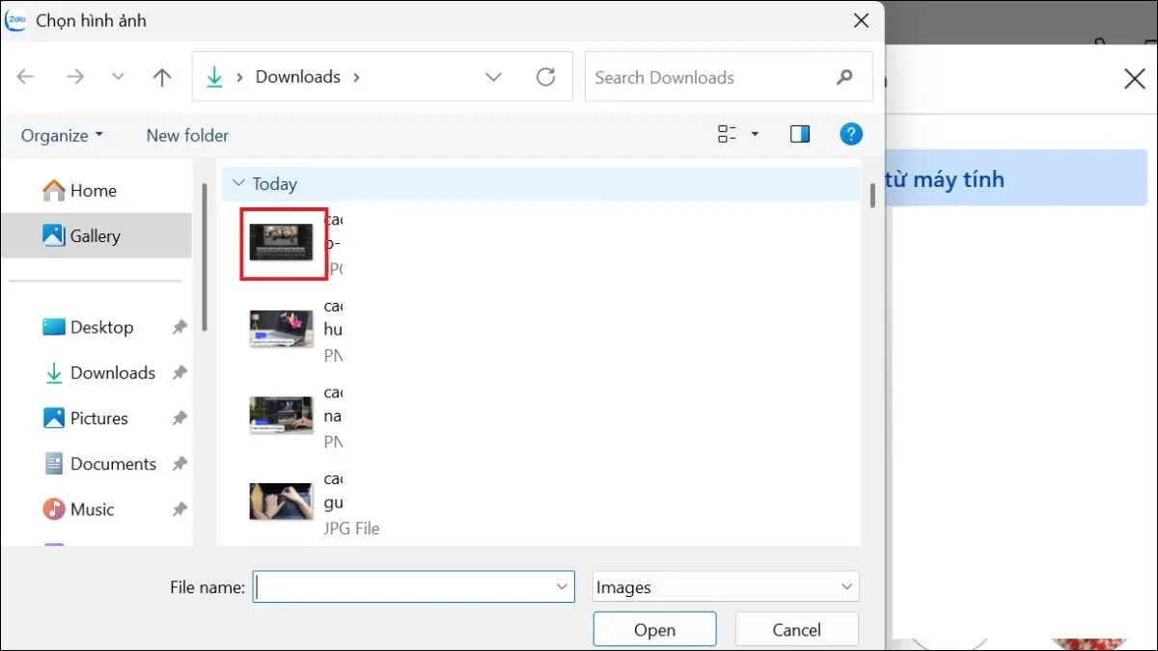The height and width of the screenshot is (651, 1158).
Task: Select the red-highlighted image thumbnail
Action: point(281,243)
